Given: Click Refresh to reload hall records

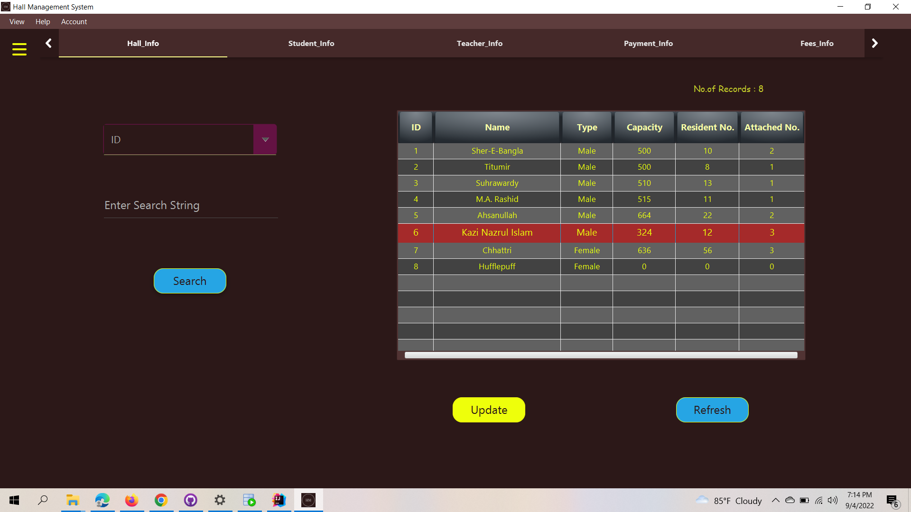Looking at the screenshot, I should 712,410.
